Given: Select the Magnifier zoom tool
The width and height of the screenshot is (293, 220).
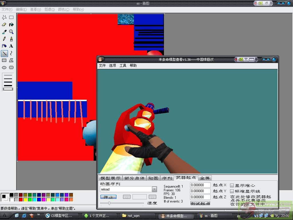Looking at the screenshot, I should [x=11, y=32].
